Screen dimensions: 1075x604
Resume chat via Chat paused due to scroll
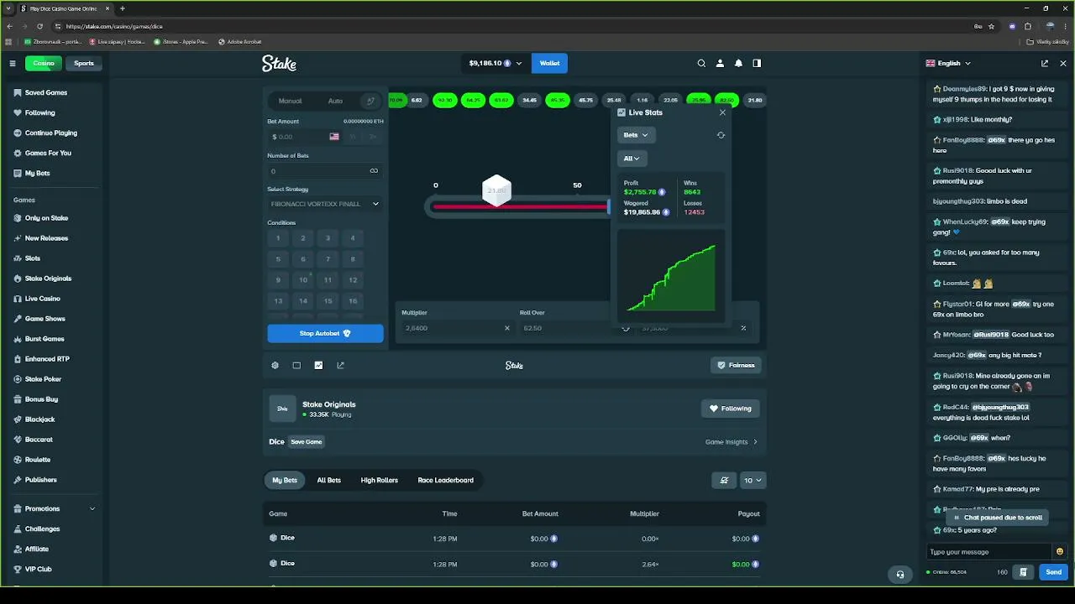pyautogui.click(x=998, y=518)
